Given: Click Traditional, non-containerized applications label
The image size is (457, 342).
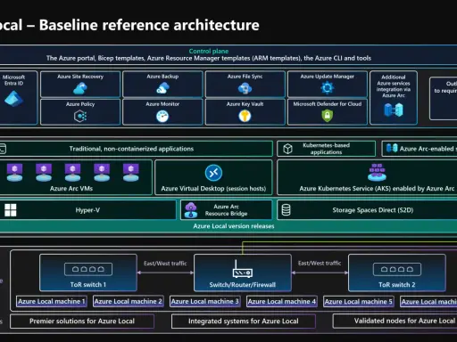Looking at the screenshot, I should [x=131, y=149].
